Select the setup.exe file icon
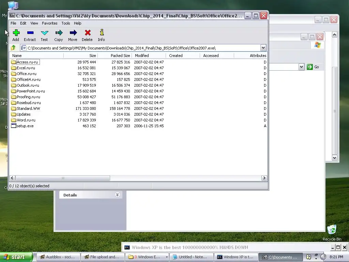 (x=14, y=126)
